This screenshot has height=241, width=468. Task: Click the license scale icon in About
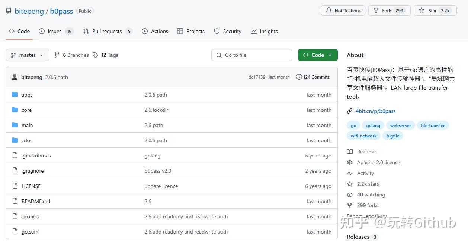tap(350, 162)
